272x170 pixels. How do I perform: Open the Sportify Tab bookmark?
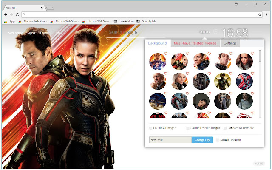(146, 21)
